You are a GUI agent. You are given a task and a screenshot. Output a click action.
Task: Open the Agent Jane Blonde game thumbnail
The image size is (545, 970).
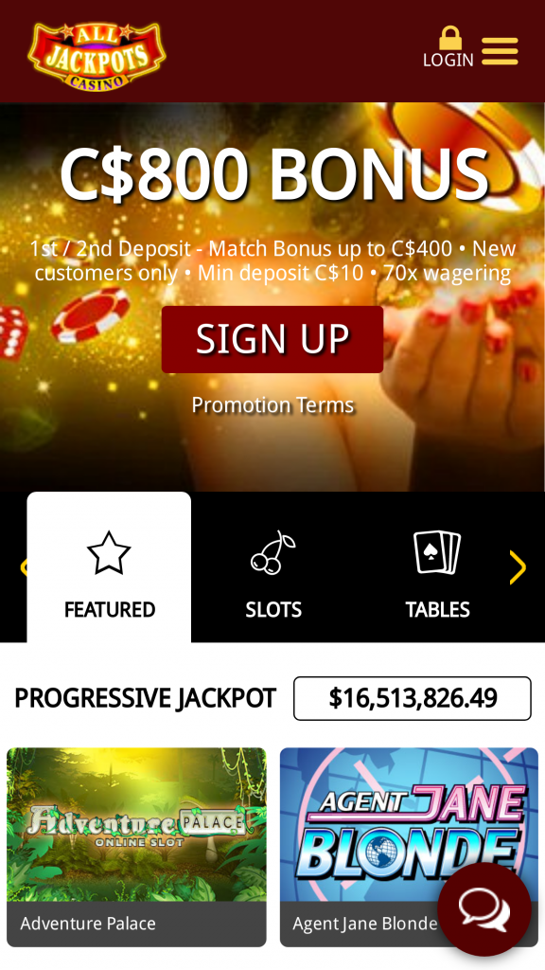pyautogui.click(x=409, y=825)
